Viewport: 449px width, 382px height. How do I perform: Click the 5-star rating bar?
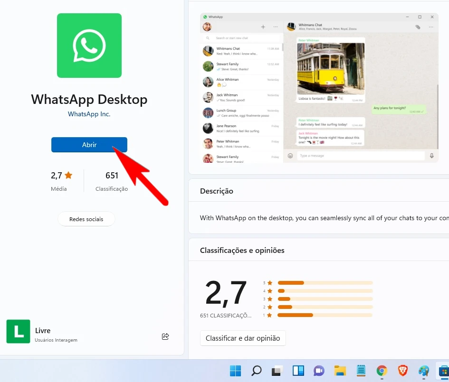click(325, 283)
